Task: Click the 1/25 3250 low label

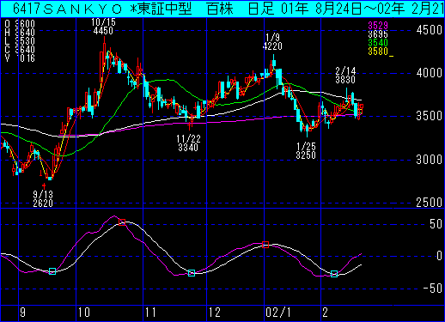Action: pos(306,151)
